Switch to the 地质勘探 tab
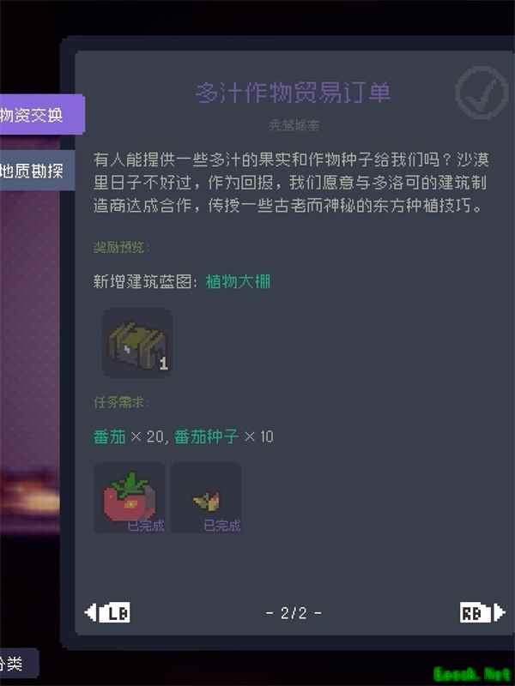515x686 pixels. (38, 170)
